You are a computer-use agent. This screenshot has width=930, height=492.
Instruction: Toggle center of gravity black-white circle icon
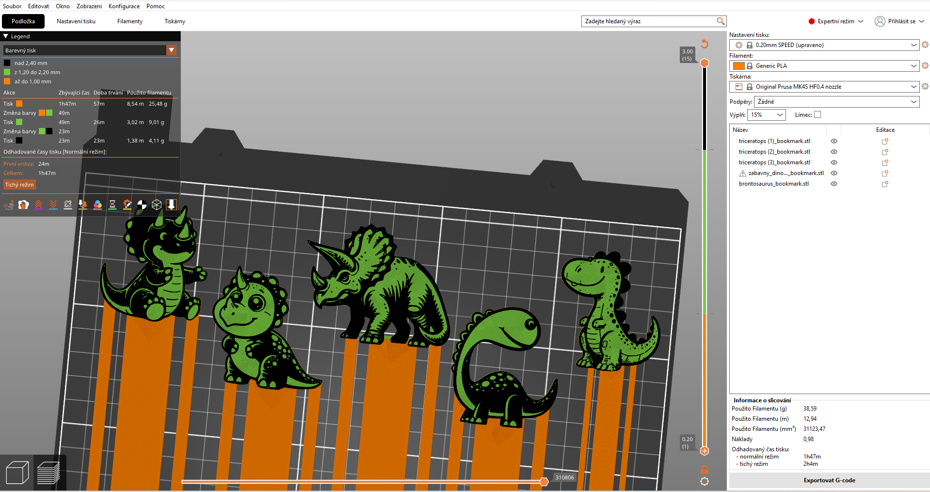click(142, 205)
